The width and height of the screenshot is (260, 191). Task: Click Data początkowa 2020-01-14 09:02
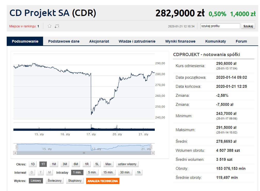click(x=231, y=77)
